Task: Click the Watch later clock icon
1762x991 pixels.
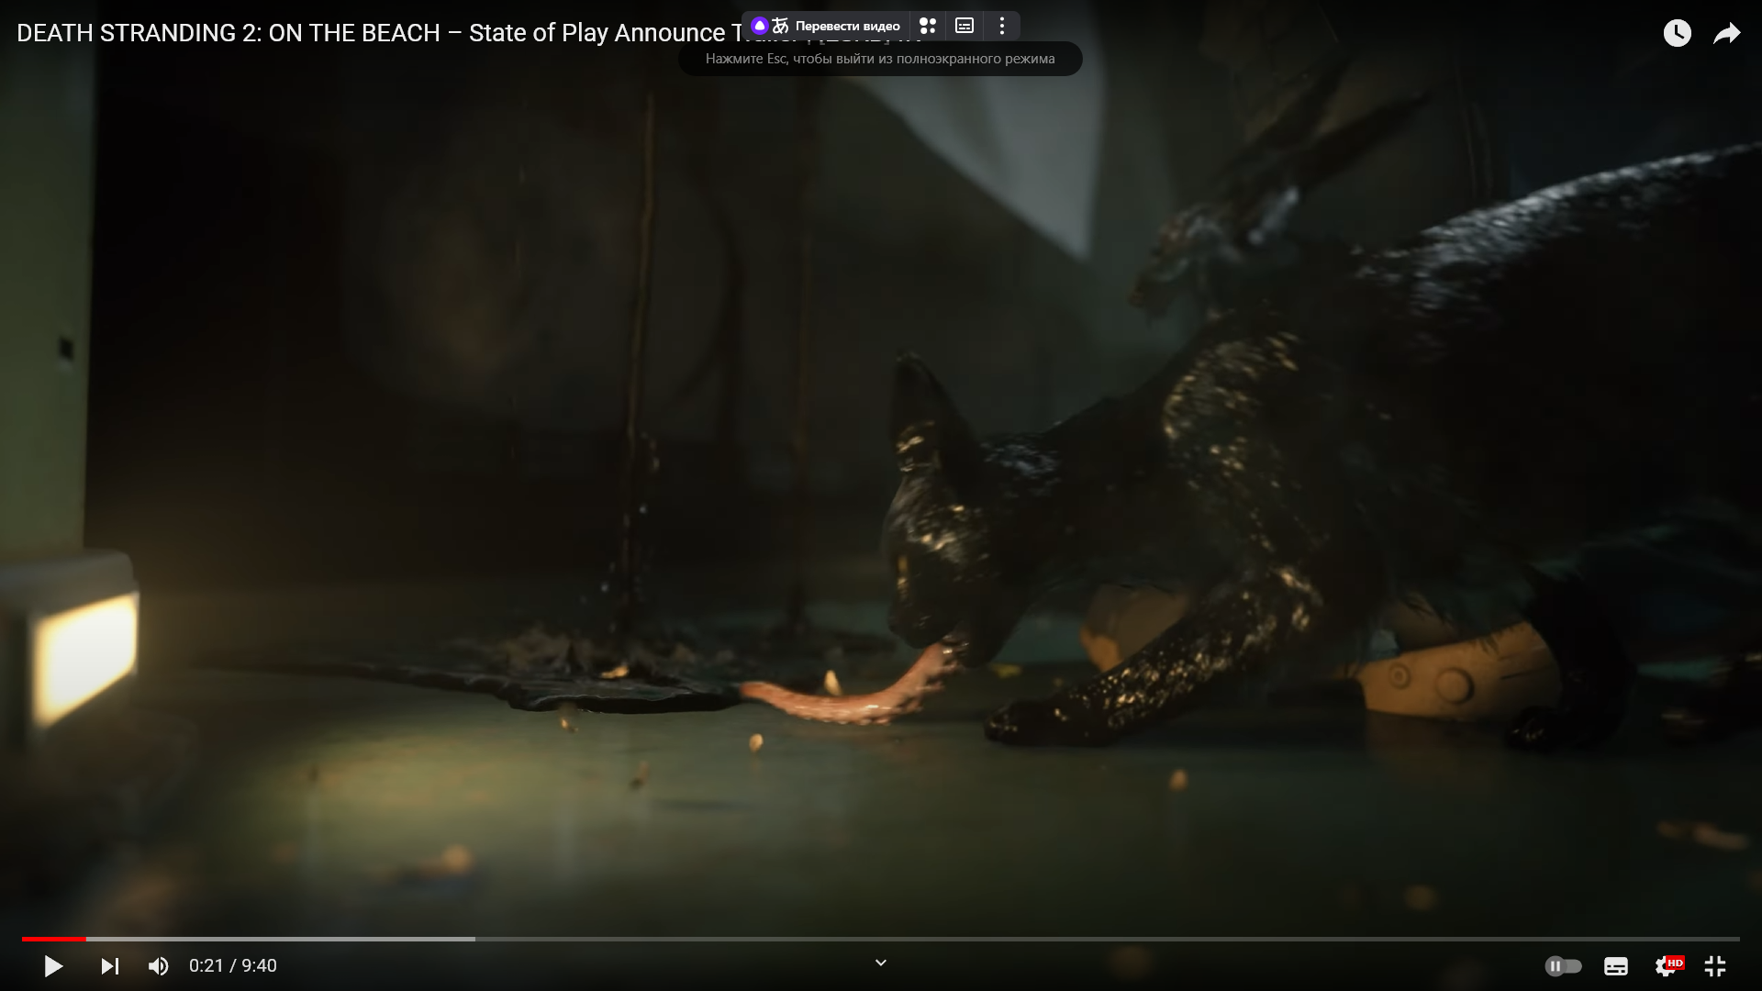Action: (1677, 34)
